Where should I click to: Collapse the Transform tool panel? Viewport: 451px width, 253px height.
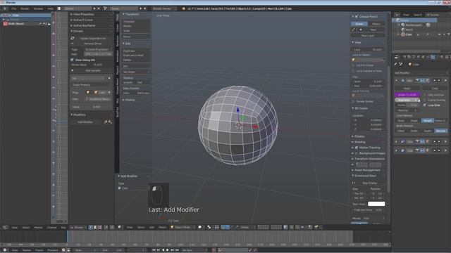click(132, 14)
